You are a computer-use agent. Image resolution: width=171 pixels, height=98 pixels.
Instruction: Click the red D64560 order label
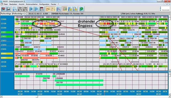pyautogui.click(x=107, y=34)
